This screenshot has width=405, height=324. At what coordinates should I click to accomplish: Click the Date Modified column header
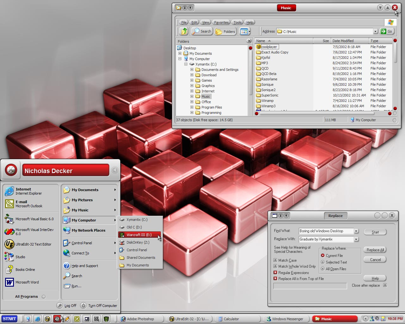click(349, 41)
